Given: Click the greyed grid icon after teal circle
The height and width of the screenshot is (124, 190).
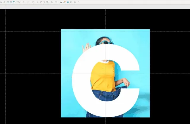Looking at the screenshot, I should (x=71, y=2).
